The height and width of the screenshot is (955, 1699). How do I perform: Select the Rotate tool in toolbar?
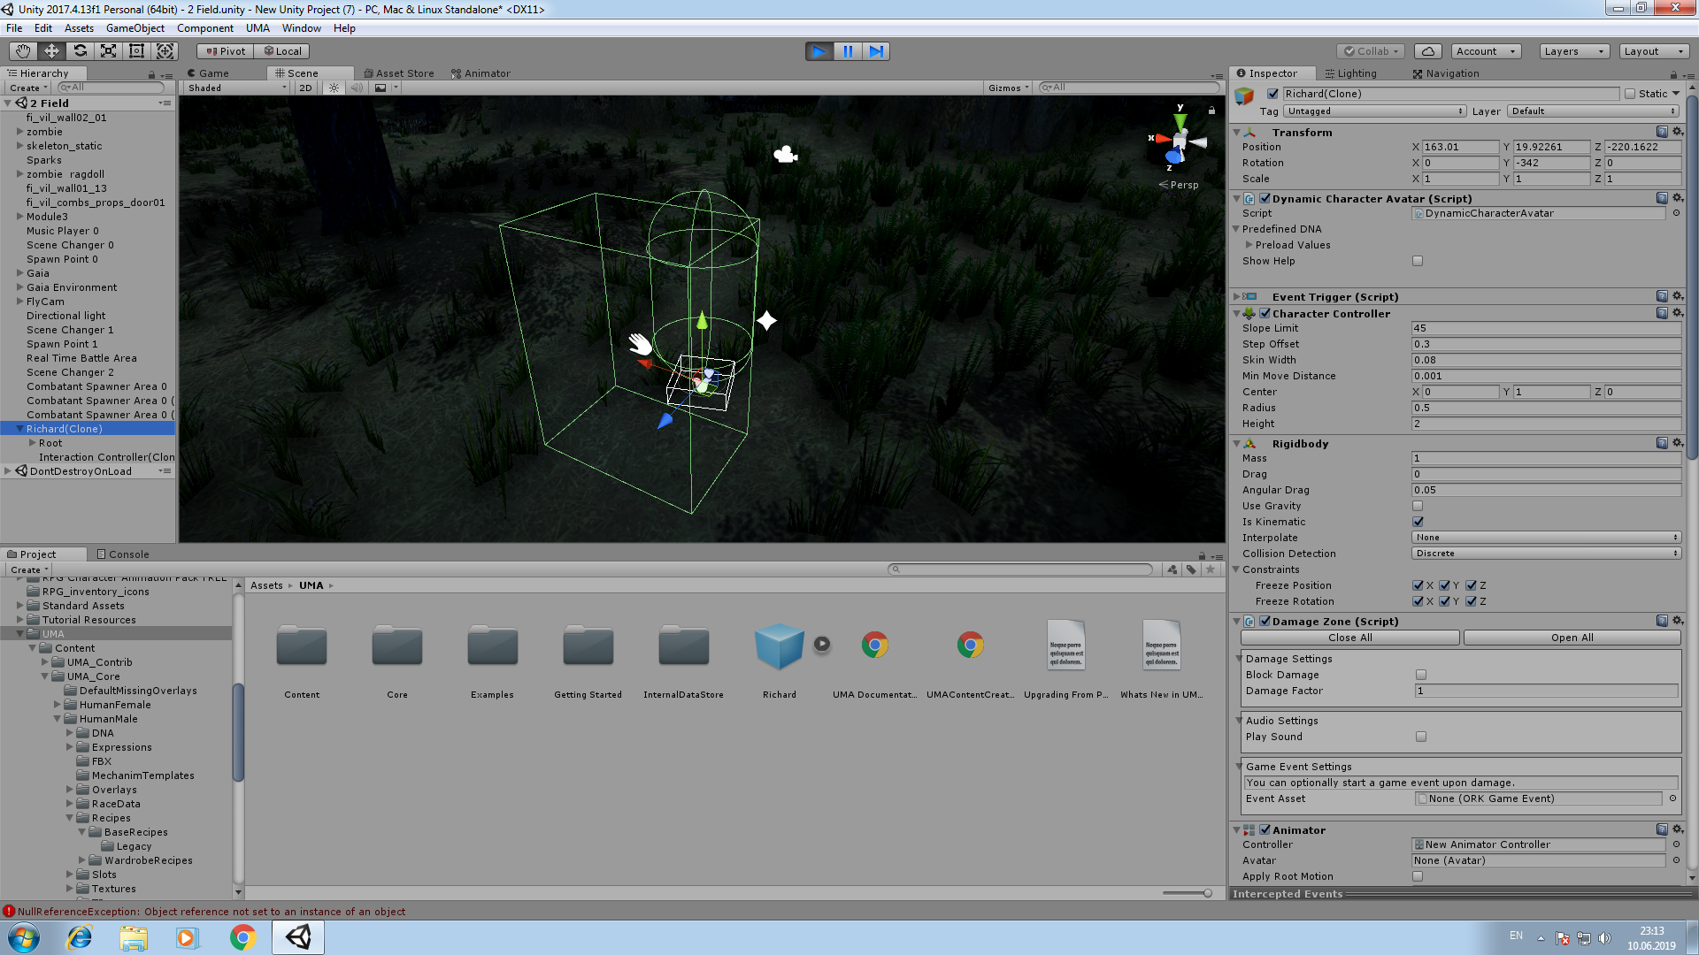[80, 51]
